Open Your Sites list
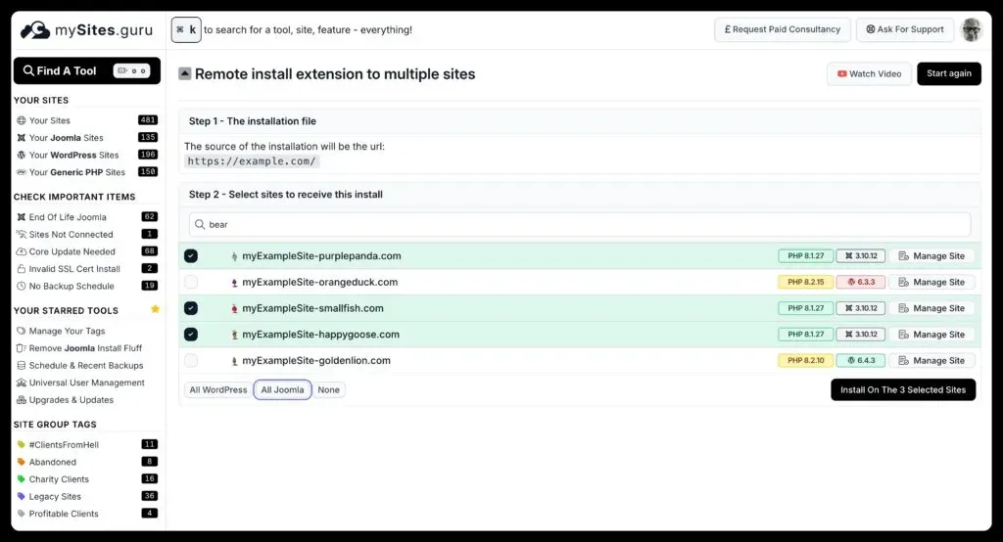 (x=50, y=120)
